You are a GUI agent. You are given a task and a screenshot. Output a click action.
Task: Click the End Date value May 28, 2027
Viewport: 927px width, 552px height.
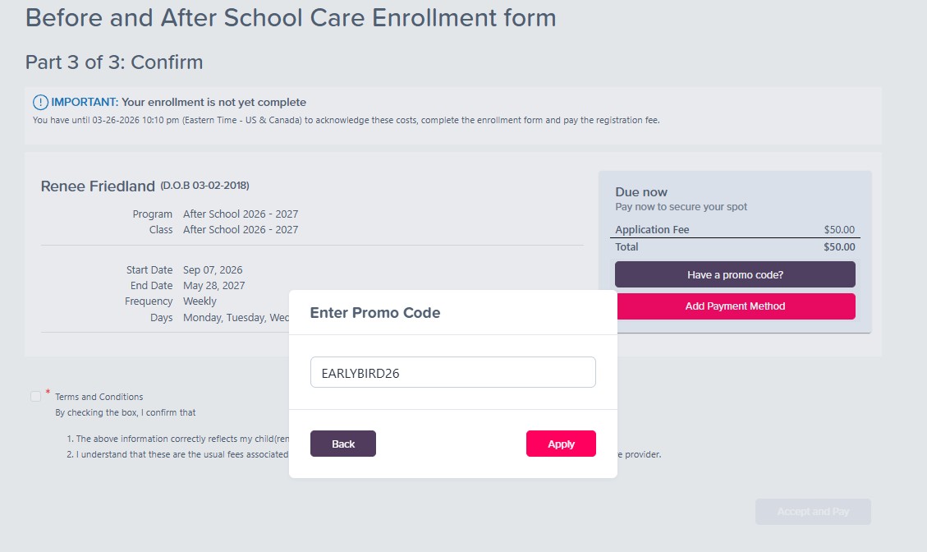(213, 286)
